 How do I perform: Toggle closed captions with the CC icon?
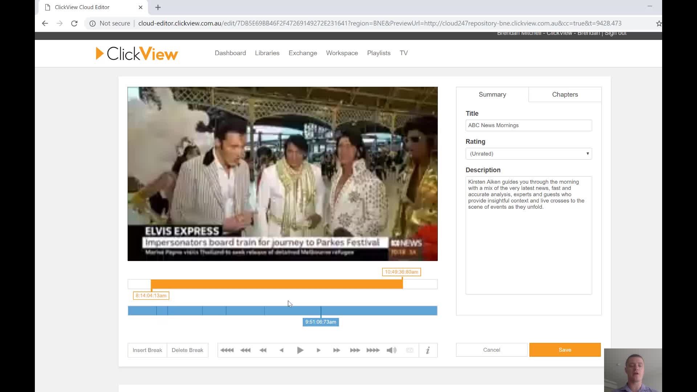coord(409,350)
